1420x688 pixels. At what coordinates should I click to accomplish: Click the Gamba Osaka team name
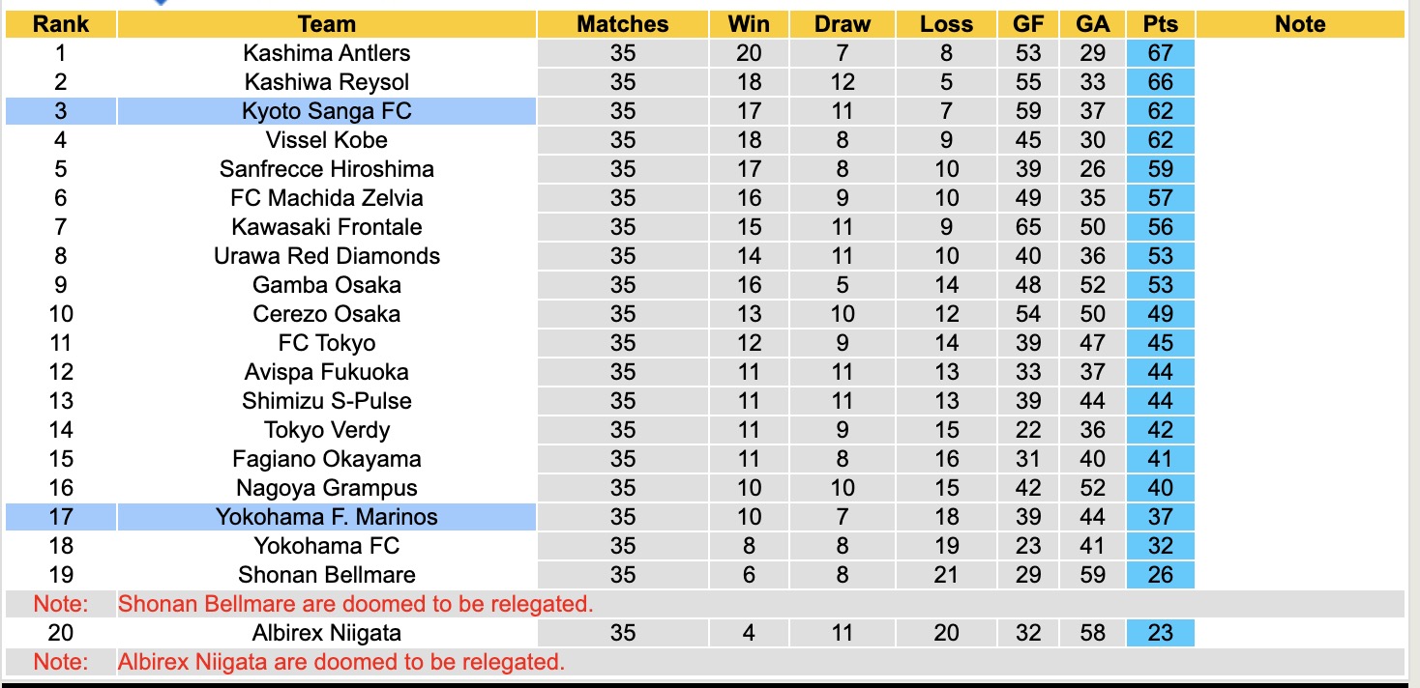[327, 285]
